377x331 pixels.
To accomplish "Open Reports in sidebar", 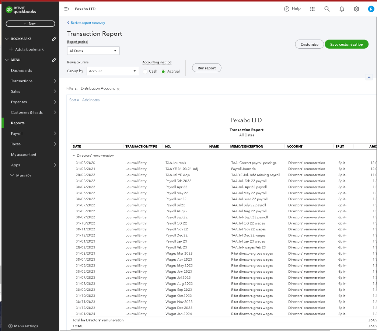I will pyautogui.click(x=18, y=123).
